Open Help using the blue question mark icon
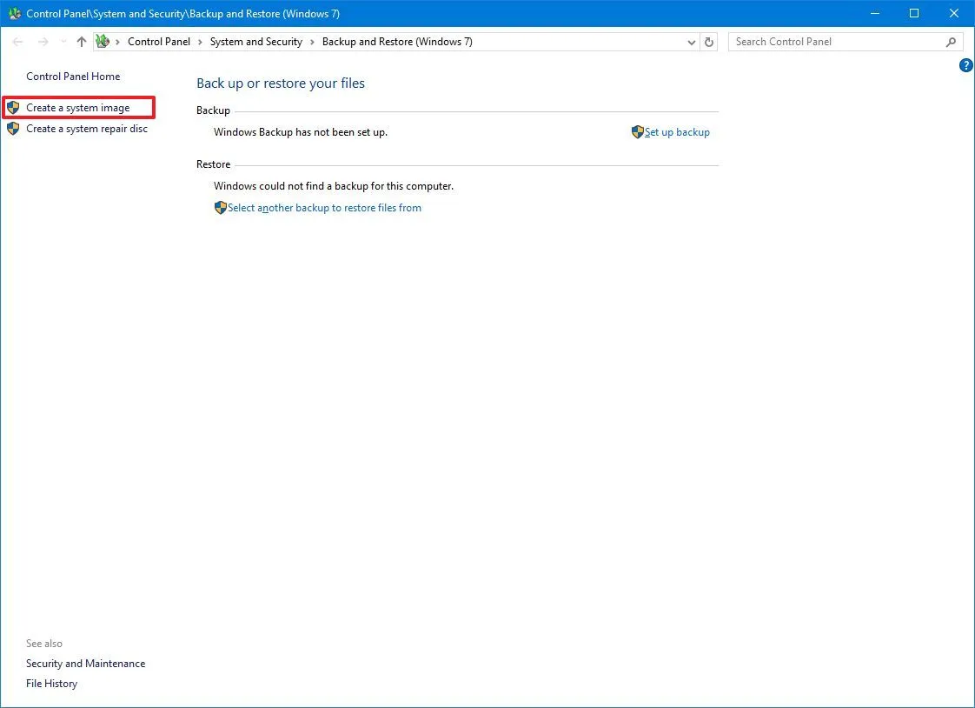The height and width of the screenshot is (708, 975). 965,65
